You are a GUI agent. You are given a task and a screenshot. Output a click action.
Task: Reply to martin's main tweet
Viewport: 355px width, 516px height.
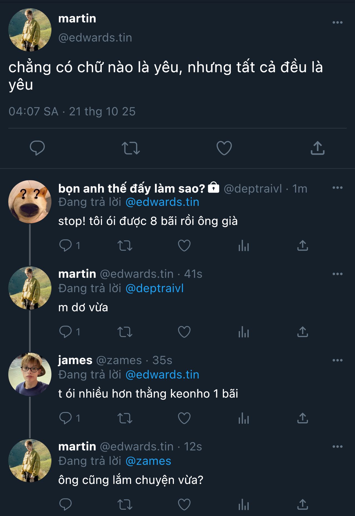(37, 148)
